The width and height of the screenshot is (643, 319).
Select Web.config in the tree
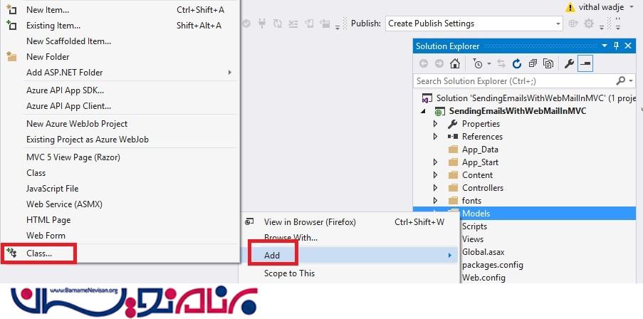click(484, 278)
